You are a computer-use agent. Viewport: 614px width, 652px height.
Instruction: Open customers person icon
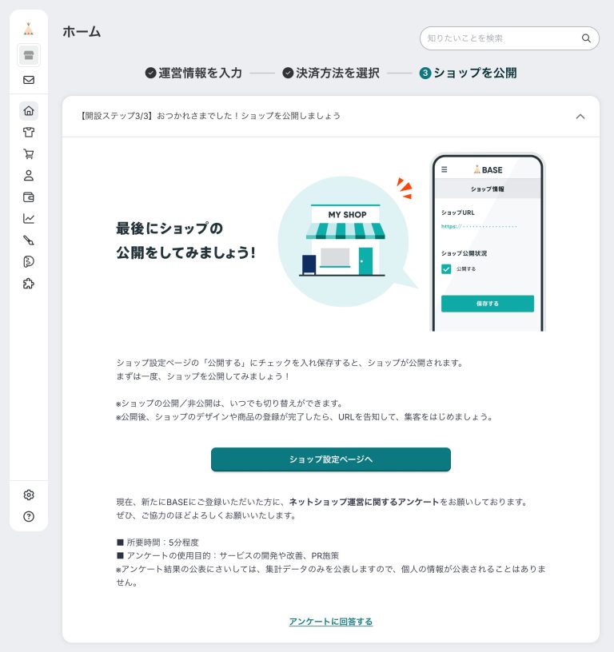[x=29, y=176]
